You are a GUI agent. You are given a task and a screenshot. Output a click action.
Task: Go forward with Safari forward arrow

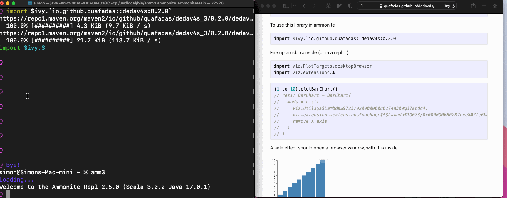[314, 6]
